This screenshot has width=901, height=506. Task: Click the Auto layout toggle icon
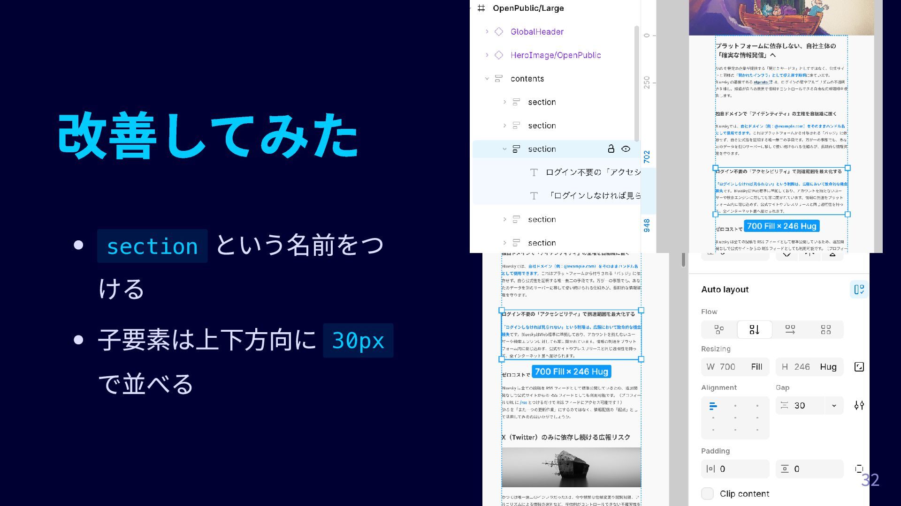point(859,290)
